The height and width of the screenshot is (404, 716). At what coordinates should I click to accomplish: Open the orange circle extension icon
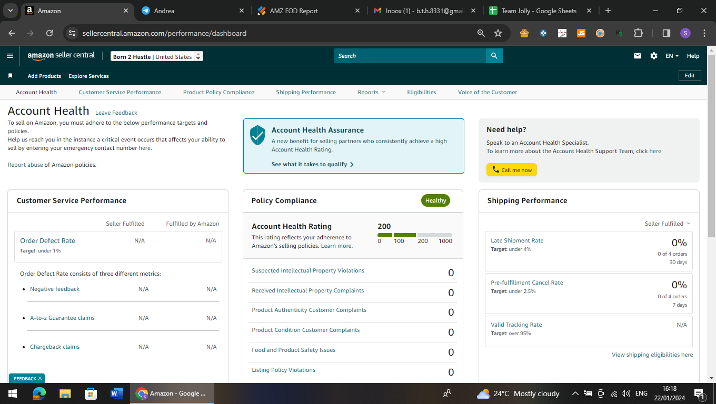pos(600,33)
